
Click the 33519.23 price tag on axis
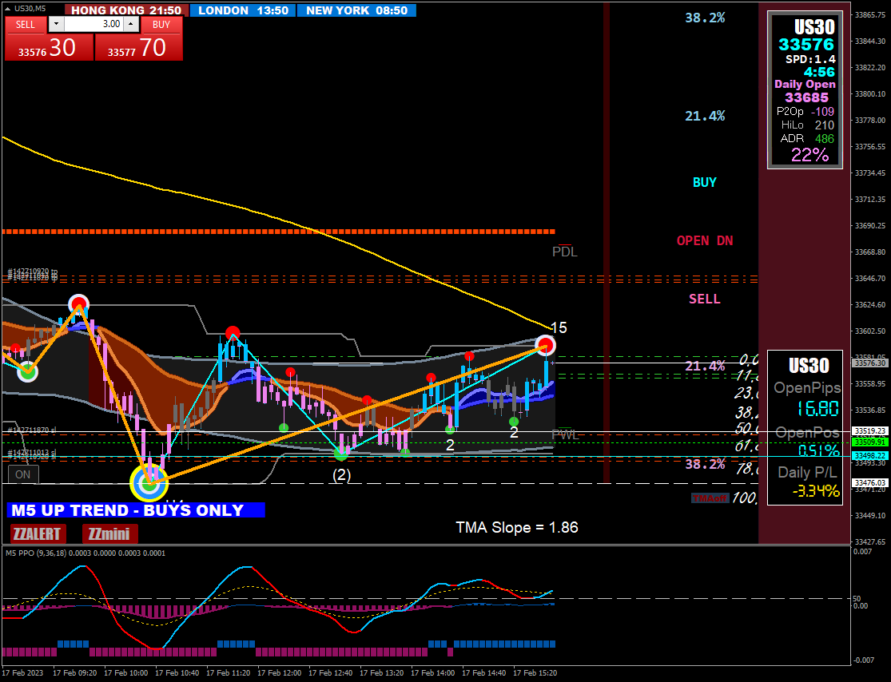pyautogui.click(x=869, y=431)
